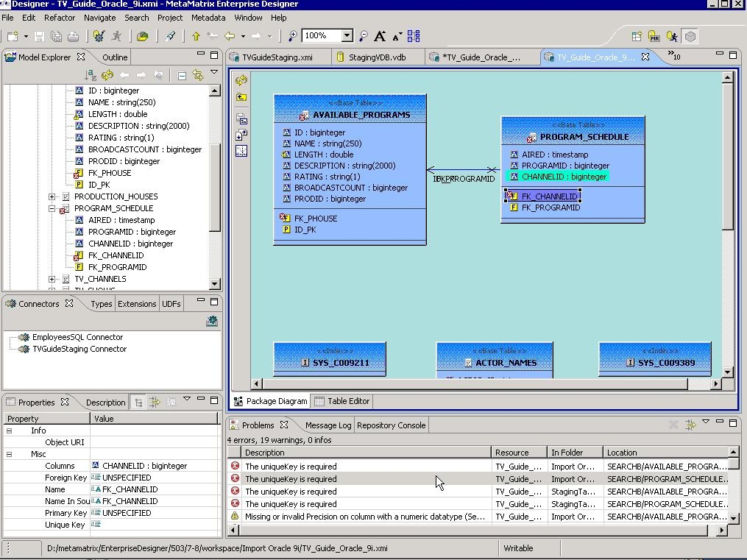This screenshot has width=747, height=560.
Task: Click the up arrow navigation icon
Action: pos(196,36)
